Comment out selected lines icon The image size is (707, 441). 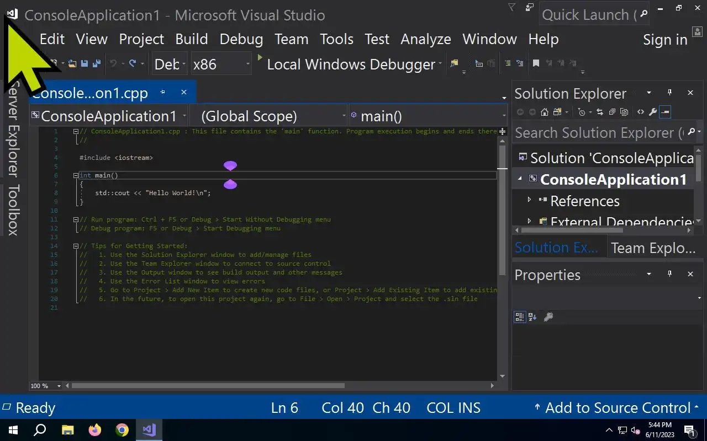coord(508,63)
